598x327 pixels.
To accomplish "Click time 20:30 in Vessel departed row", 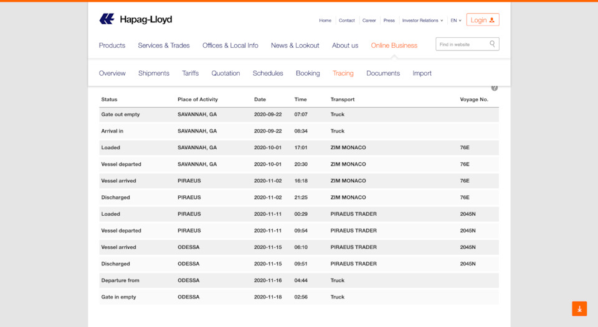I will (300, 164).
